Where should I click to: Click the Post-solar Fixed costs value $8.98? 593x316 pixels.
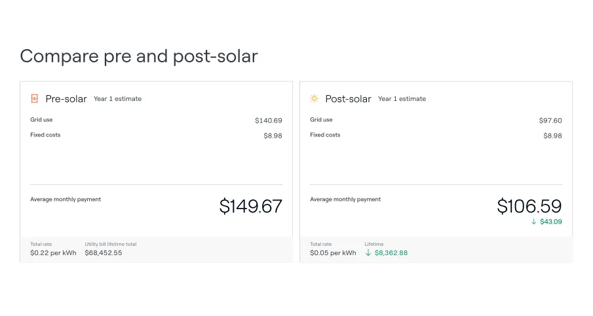pos(552,136)
